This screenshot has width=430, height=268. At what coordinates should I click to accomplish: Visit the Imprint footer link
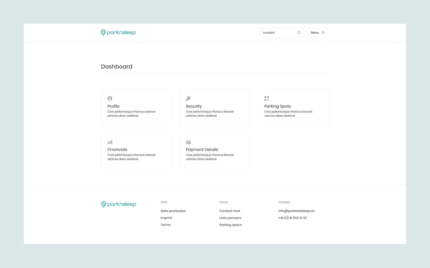pyautogui.click(x=166, y=218)
